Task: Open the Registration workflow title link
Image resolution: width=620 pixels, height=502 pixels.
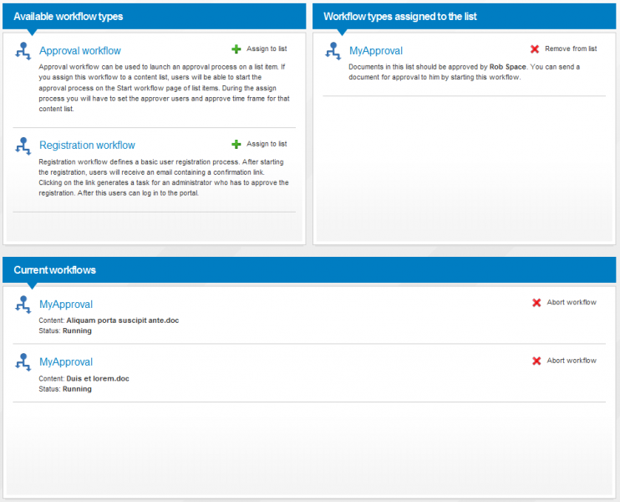Action: click(87, 146)
